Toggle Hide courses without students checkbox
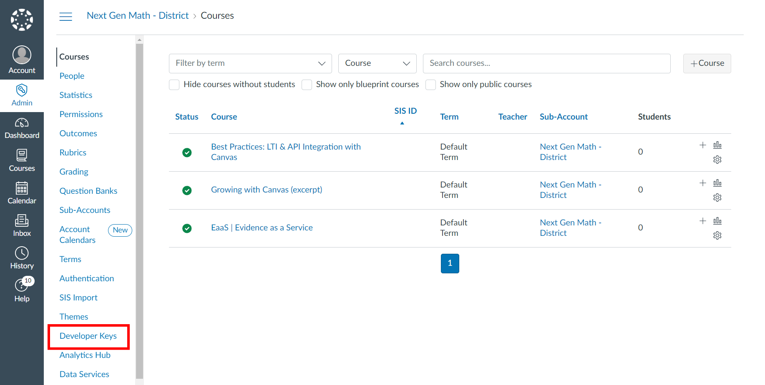This screenshot has height=385, width=765. point(174,85)
